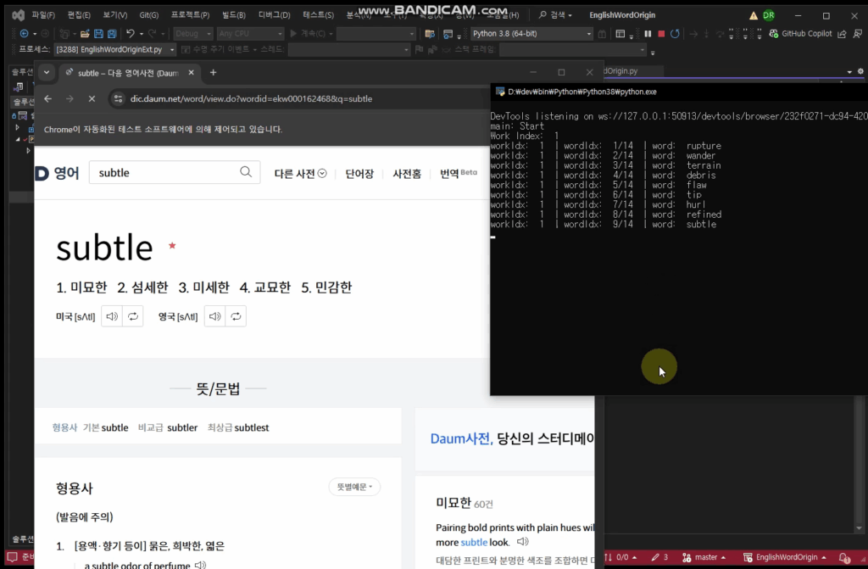The width and height of the screenshot is (868, 569).
Task: Open the Debug configuration dropdown
Action: pos(192,34)
